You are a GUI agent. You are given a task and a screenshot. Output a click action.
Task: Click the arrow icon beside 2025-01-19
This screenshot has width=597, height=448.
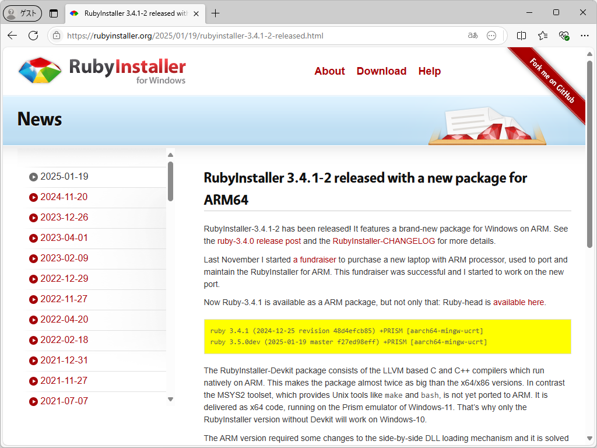pos(33,177)
